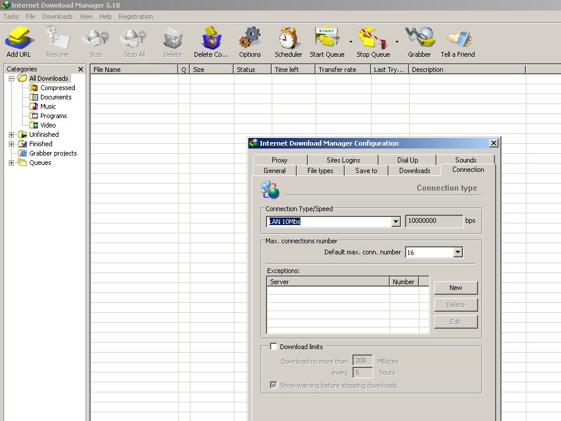Open the Scheduler clock icon
The height and width of the screenshot is (421, 561).
[288, 37]
